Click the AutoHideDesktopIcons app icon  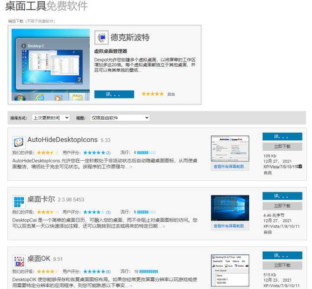(x=19, y=143)
